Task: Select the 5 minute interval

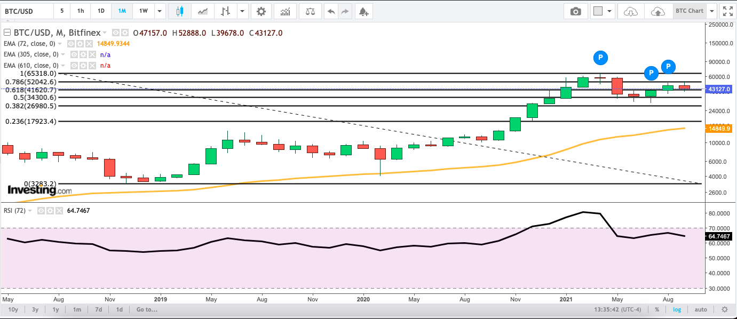Action: pyautogui.click(x=62, y=11)
